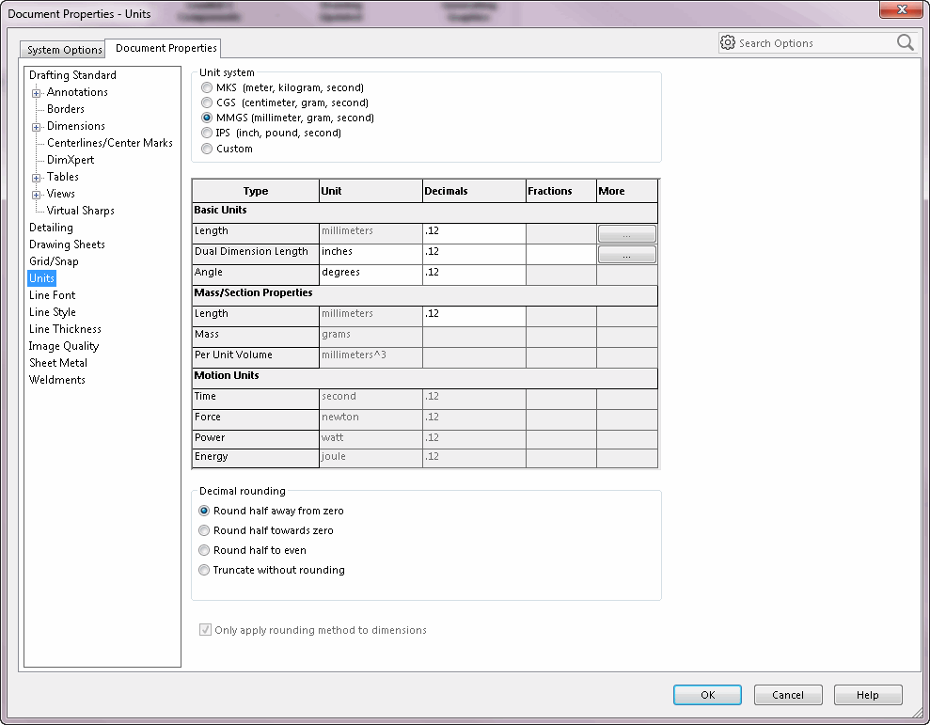
Task: Open Basic Units Length decimals cell
Action: pyautogui.click(x=474, y=233)
